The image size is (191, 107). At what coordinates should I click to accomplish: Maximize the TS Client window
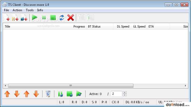(176, 5)
